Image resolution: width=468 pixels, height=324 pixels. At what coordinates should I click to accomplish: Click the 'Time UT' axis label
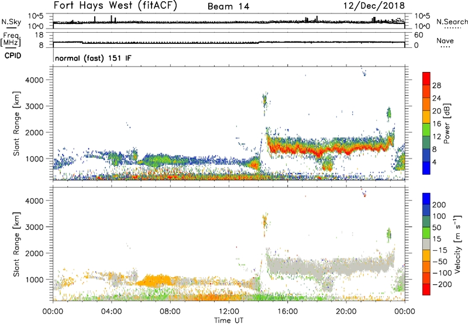pos(229,320)
